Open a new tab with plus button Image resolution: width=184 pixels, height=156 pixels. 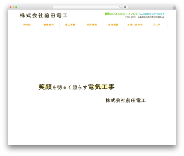(174, 8)
